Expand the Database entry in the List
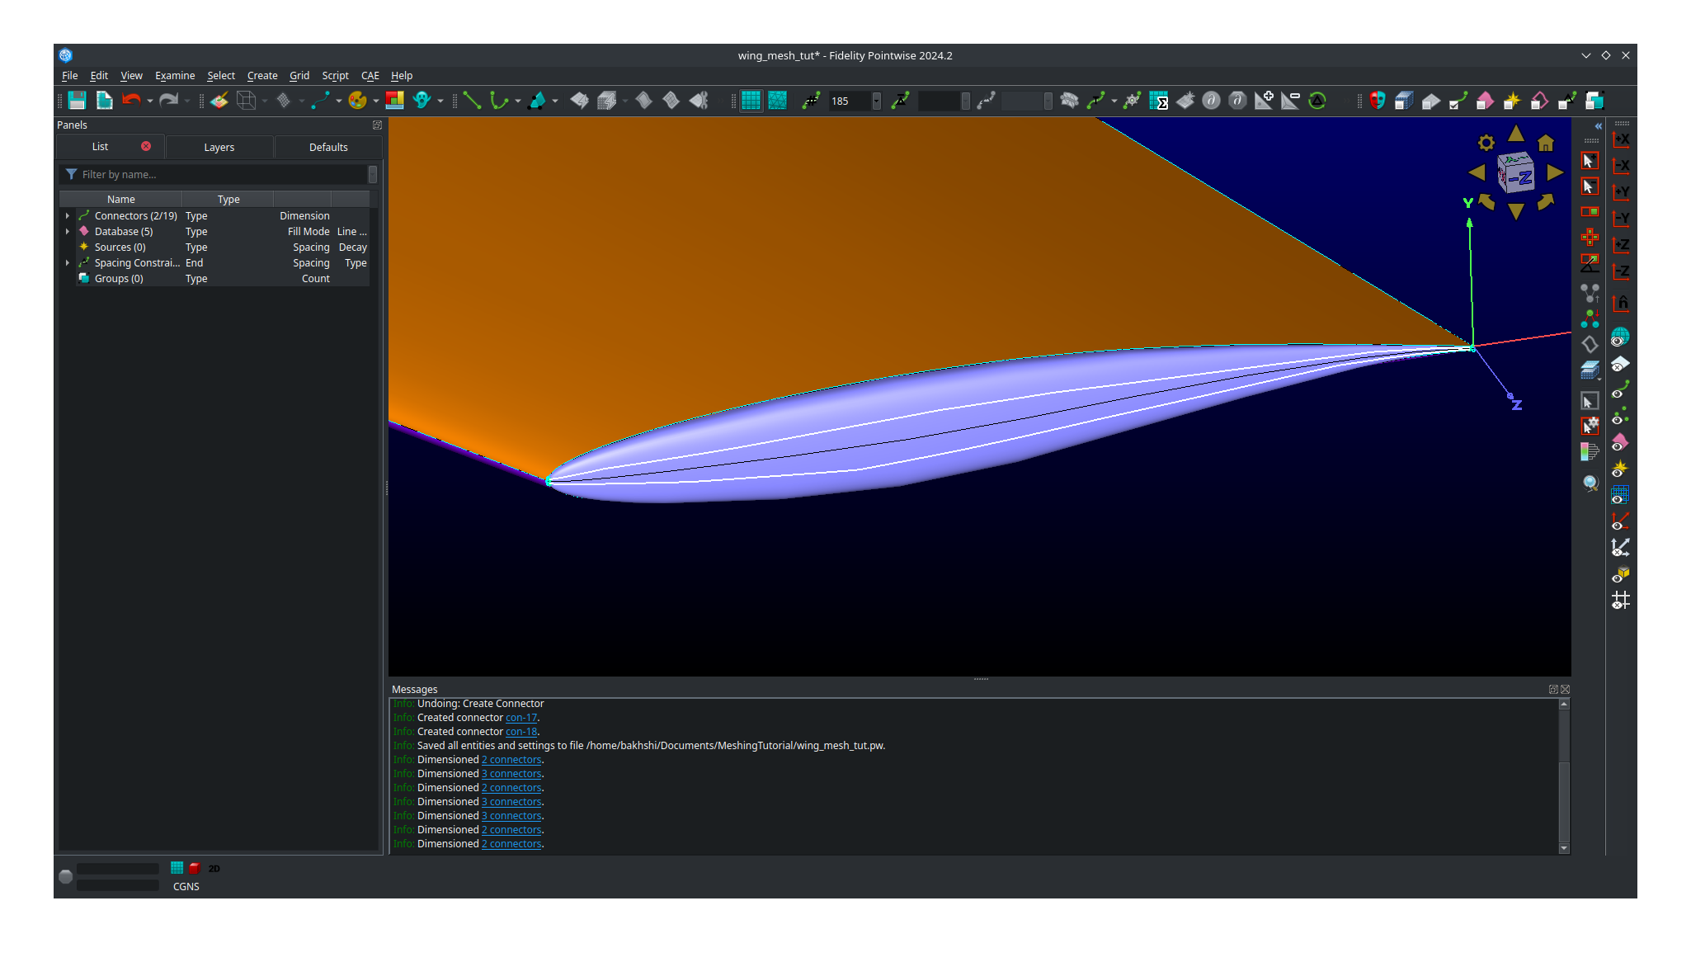Image resolution: width=1691 pixels, height=962 pixels. (67, 231)
